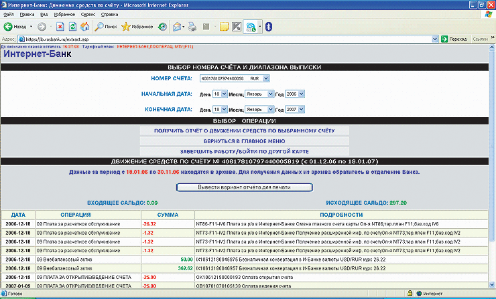The width and height of the screenshot is (496, 299).
Task: Open Избранное favorites star
Action: coord(137,27)
